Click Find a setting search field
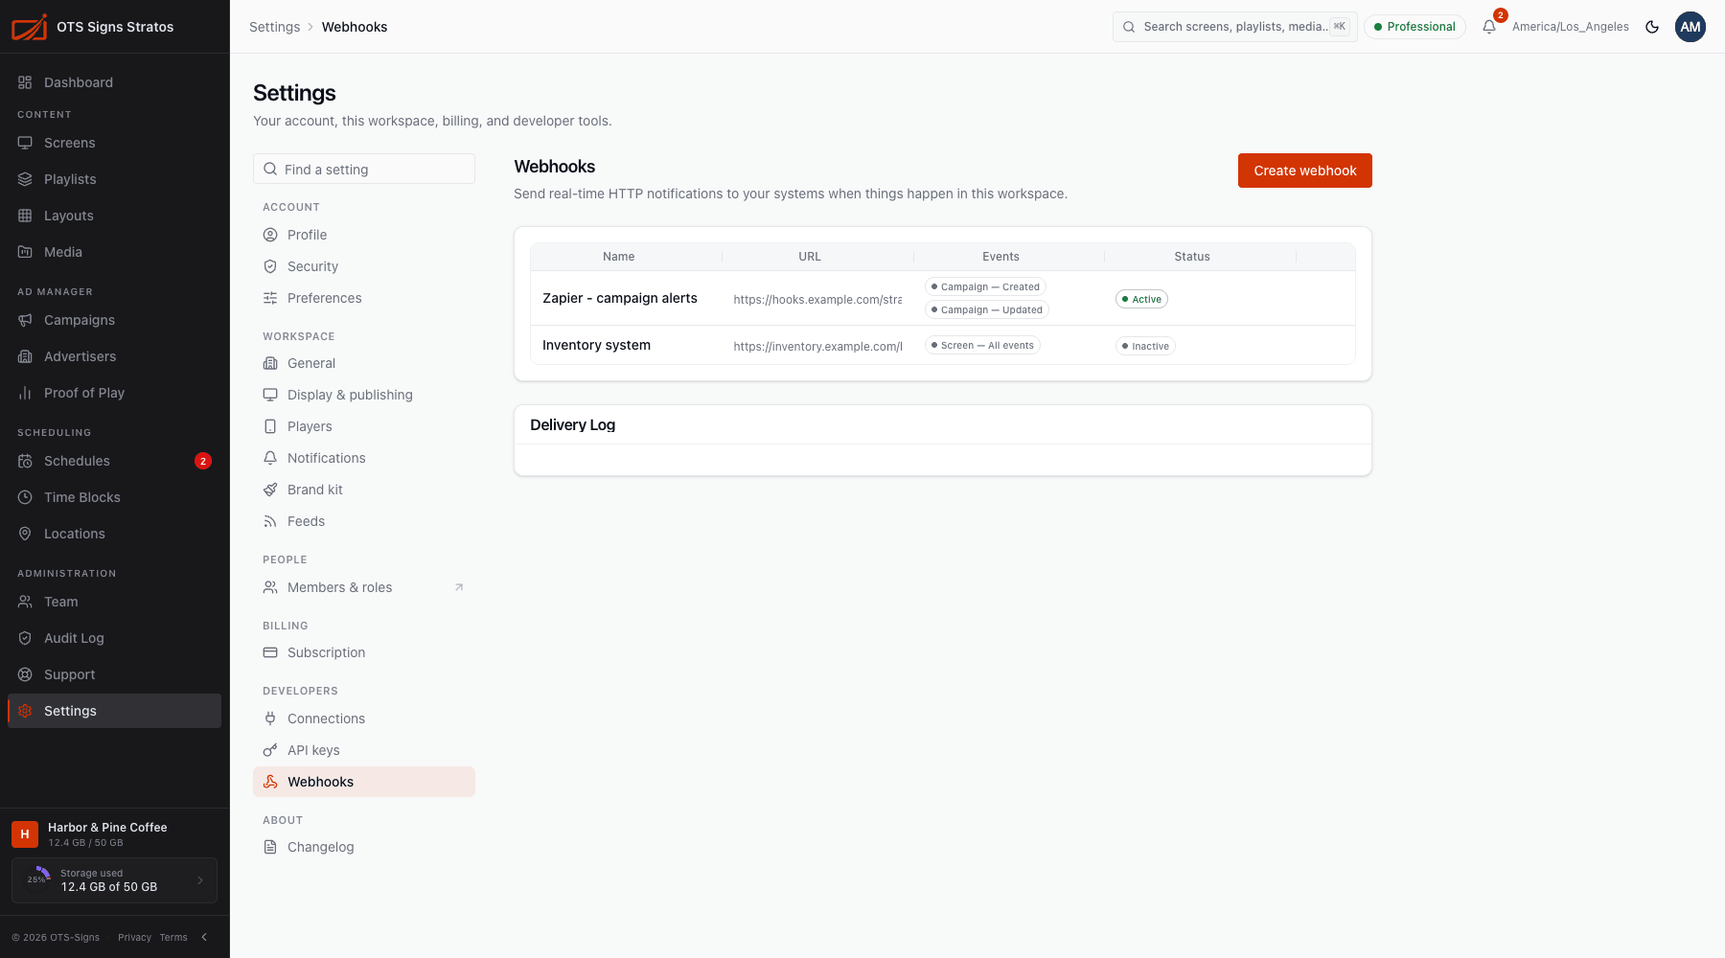Screen dimensions: 1725x958 364,169
